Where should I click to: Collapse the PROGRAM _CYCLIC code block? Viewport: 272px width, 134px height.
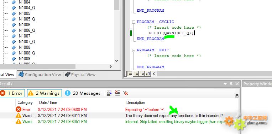pos(134,22)
